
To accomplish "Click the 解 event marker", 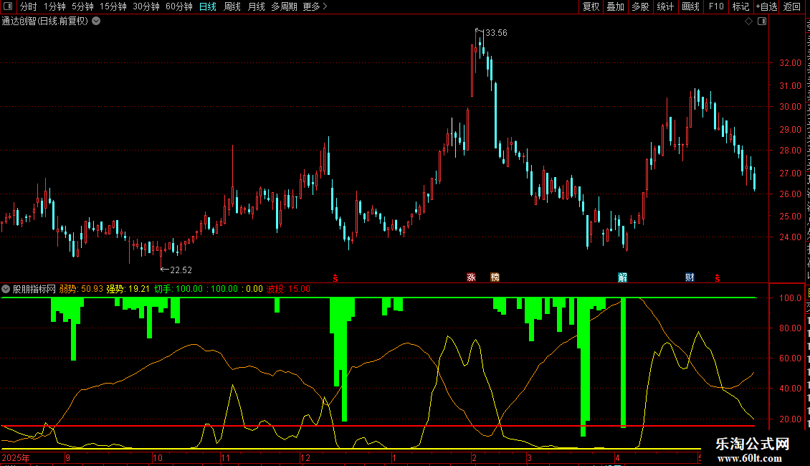I will [x=622, y=277].
